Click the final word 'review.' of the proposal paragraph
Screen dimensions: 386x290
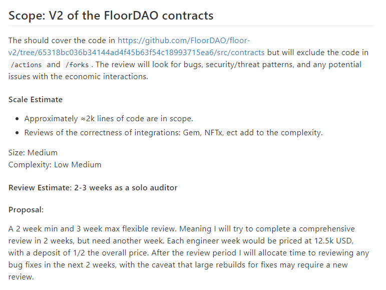(x=21, y=277)
